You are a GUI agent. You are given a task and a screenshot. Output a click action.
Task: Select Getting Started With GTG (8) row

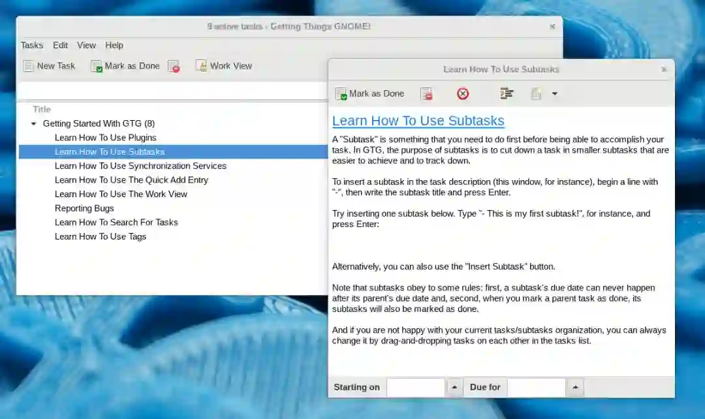(173, 123)
